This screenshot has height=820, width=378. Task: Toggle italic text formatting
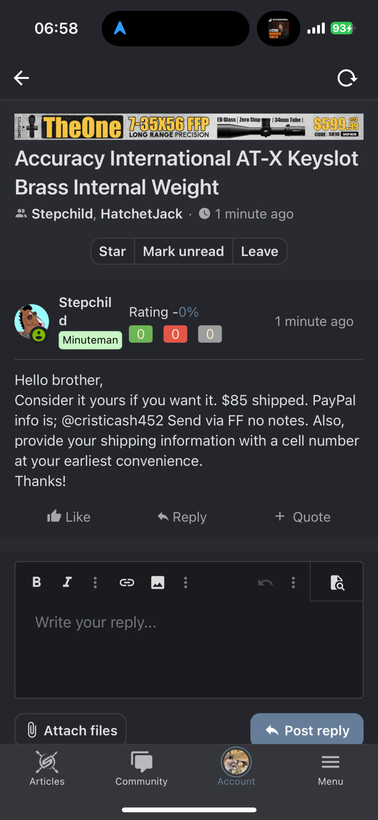click(67, 582)
